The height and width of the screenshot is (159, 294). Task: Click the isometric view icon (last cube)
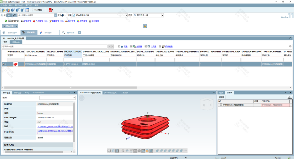[x=181, y=151]
